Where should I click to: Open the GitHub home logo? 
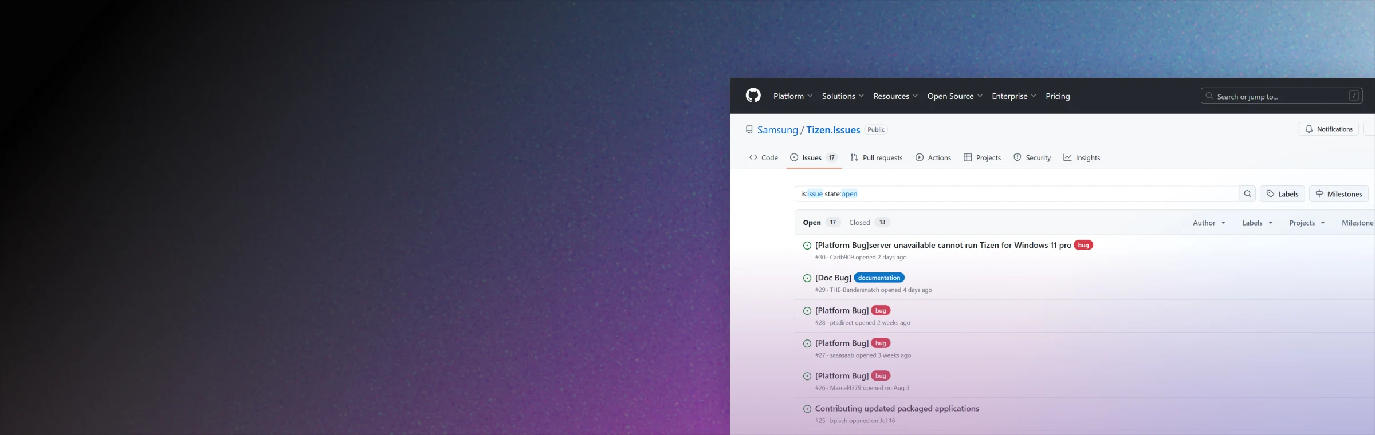(x=753, y=96)
